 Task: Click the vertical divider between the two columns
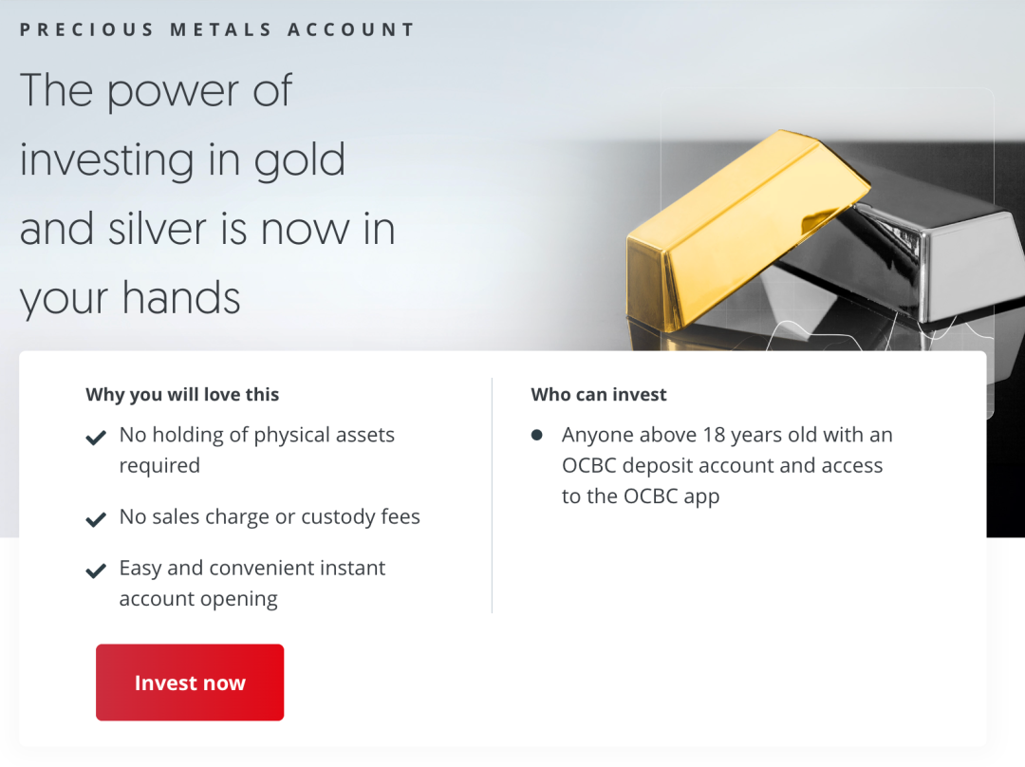coord(492,496)
